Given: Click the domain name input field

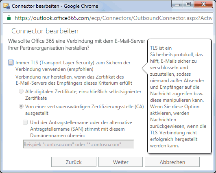Looking at the screenshot, I should click(x=79, y=144).
